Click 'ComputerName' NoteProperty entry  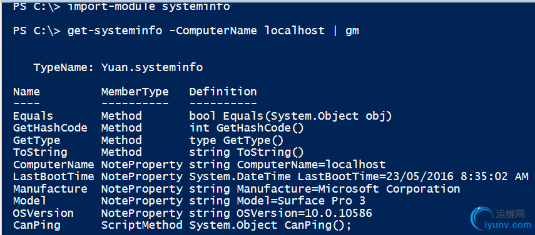[x=54, y=165]
